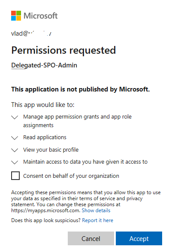Check the Consent on behalf of organization checkbox
This screenshot has width=172, height=250.
tap(15, 176)
